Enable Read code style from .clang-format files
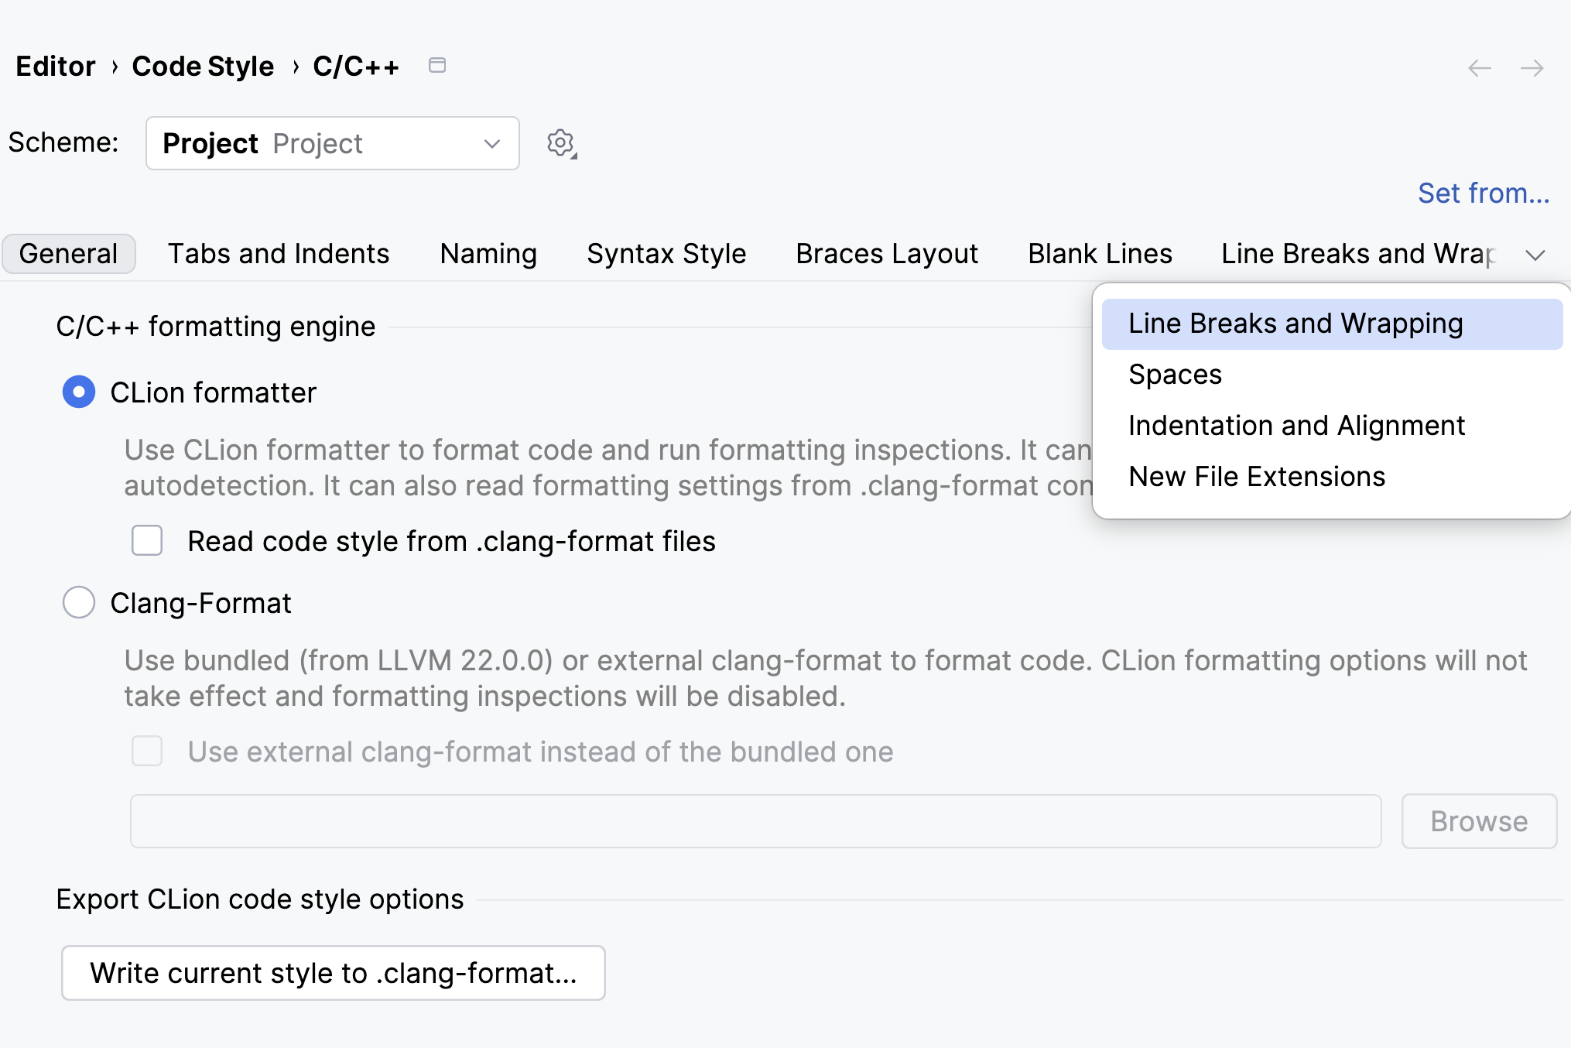The image size is (1571, 1048). coord(147,540)
